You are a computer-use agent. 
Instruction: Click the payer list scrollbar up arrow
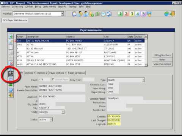(146, 36)
